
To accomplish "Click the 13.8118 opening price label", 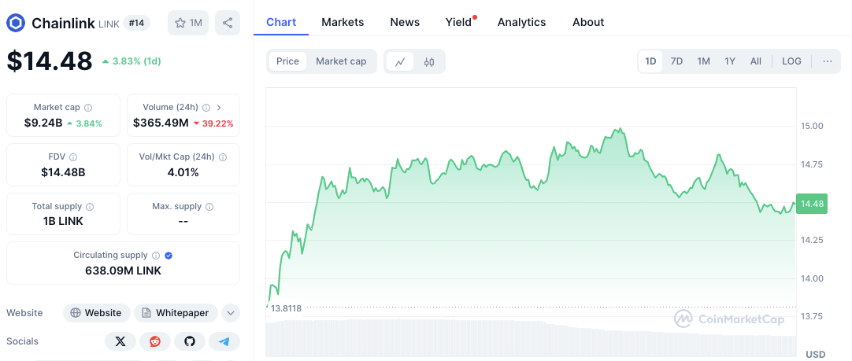I will 287,308.
